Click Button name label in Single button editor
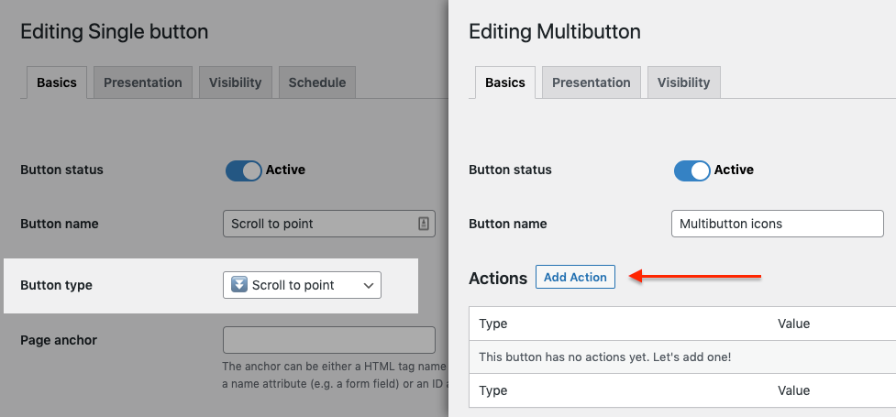This screenshot has width=896, height=417. (x=59, y=224)
